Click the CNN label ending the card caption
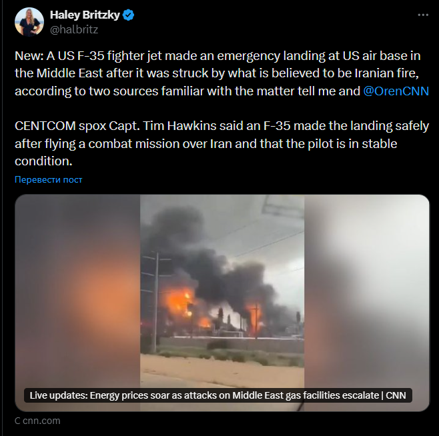 click(396, 395)
